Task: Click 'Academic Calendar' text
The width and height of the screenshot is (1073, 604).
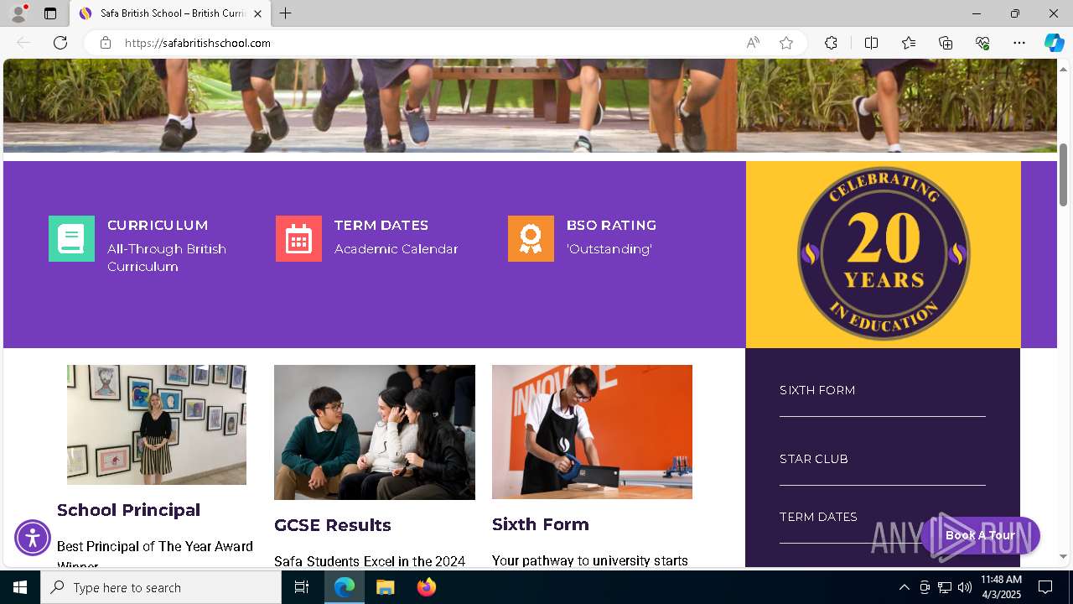Action: [396, 249]
